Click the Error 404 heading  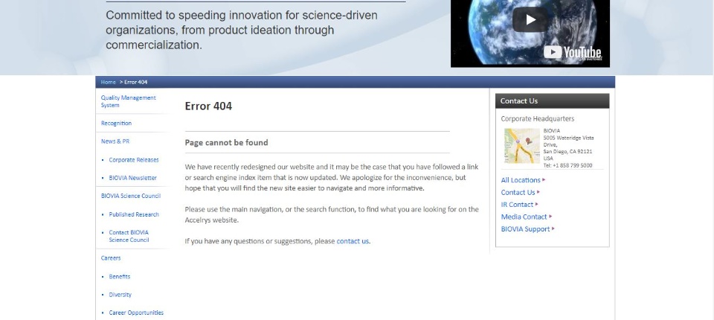pos(208,106)
